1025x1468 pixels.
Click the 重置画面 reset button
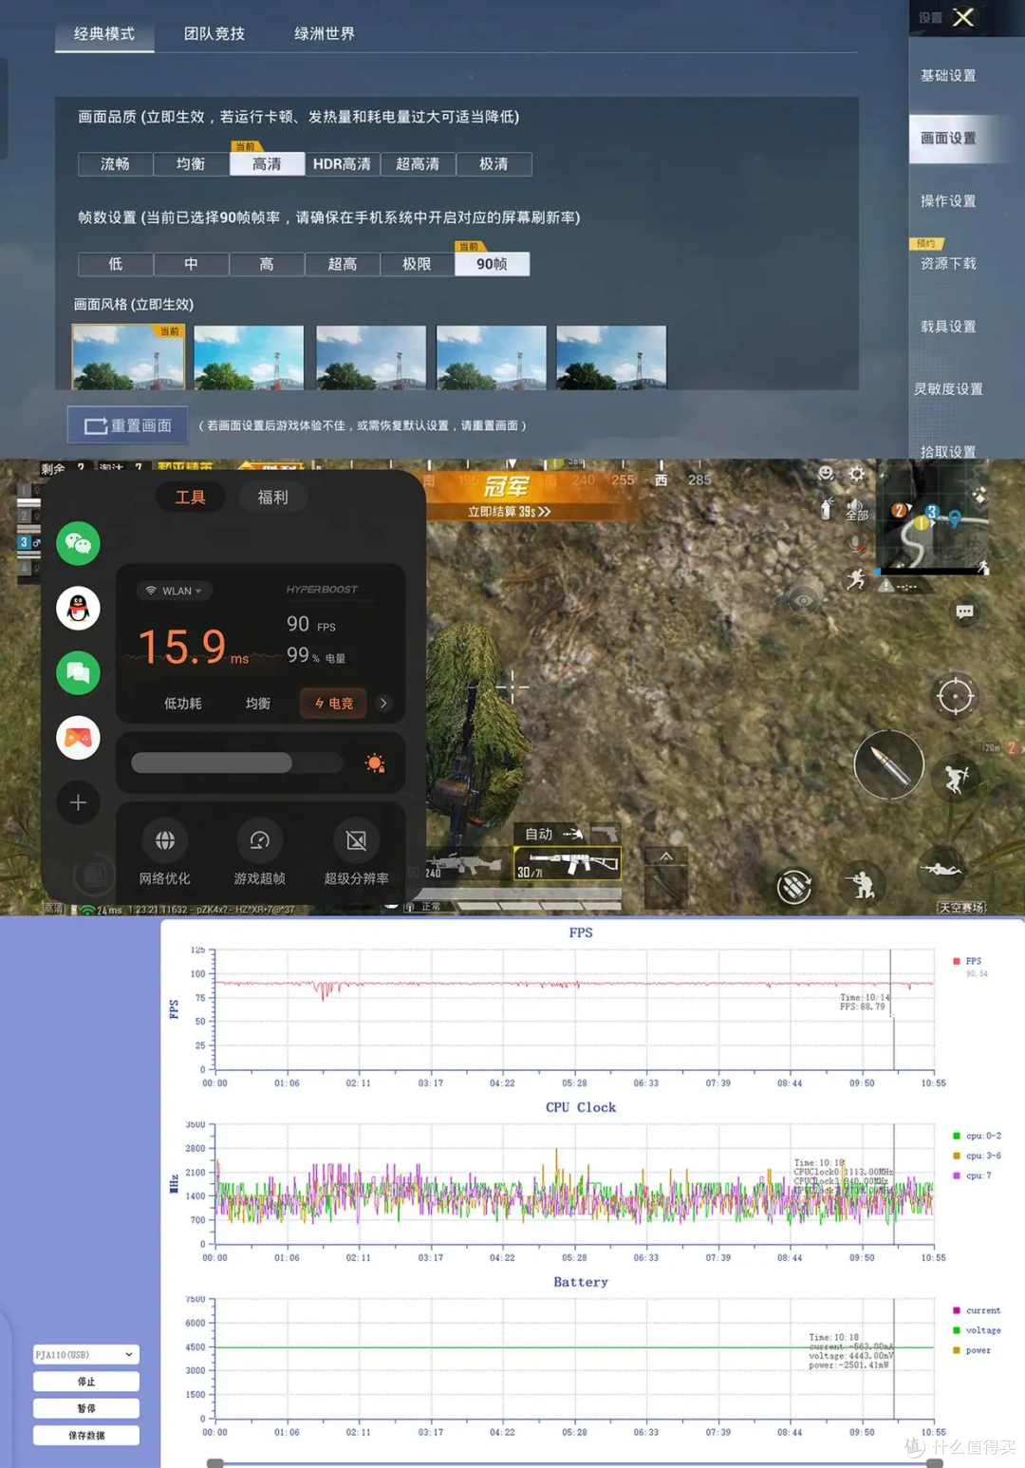coord(127,425)
